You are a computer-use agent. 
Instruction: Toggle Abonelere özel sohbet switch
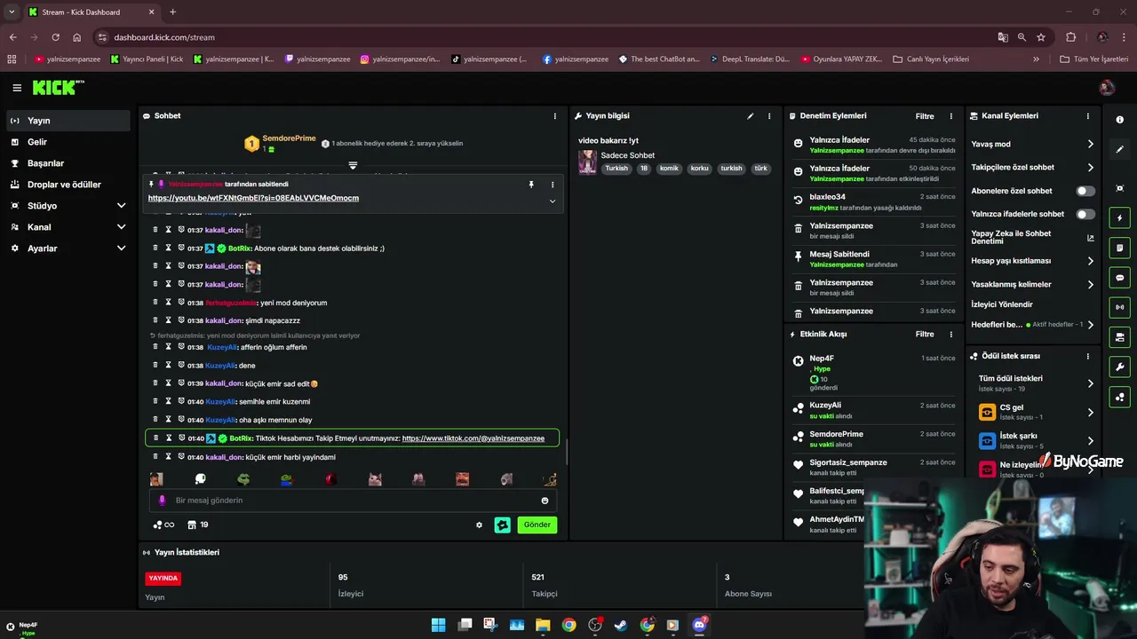point(1085,191)
